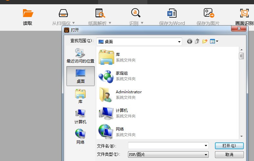
Task: Click the 保存为Word icon
Action: point(172,13)
